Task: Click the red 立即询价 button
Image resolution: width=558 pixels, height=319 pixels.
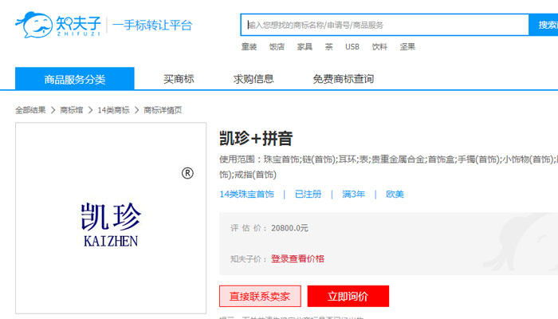Action: pos(348,296)
